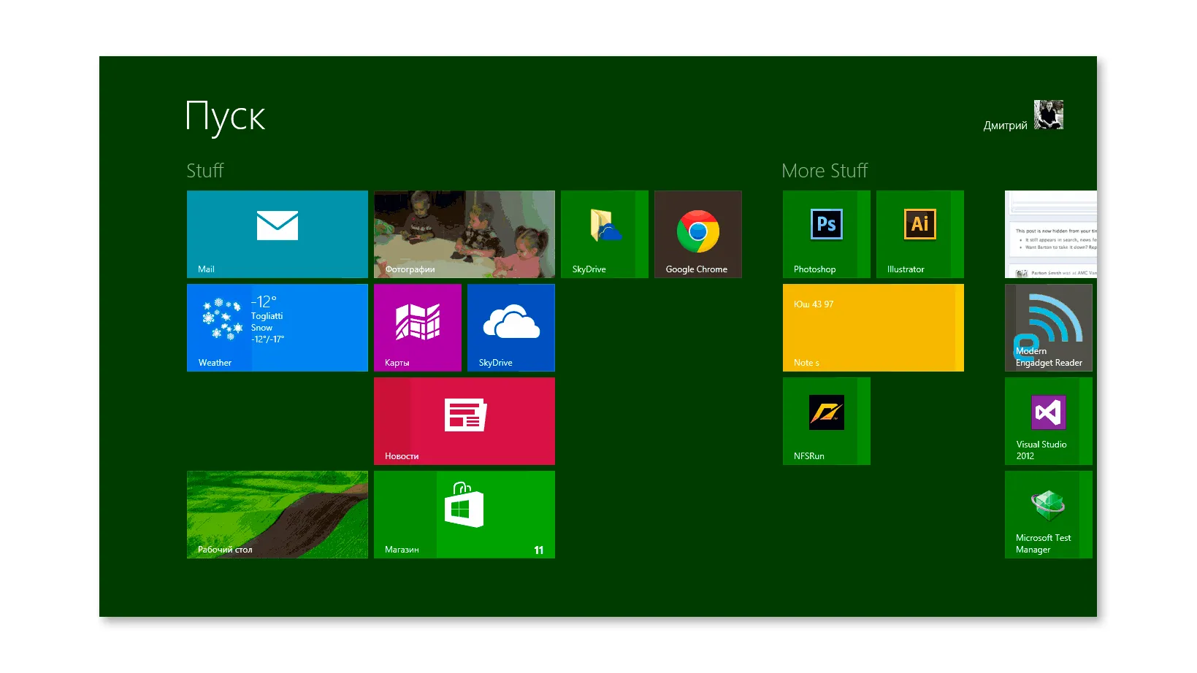The height and width of the screenshot is (673, 1197).
Task: Open the SkyDrive folder tile
Action: tap(604, 234)
